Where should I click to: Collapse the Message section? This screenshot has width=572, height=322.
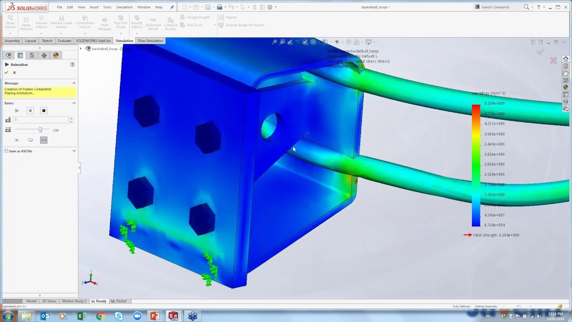tap(74, 83)
